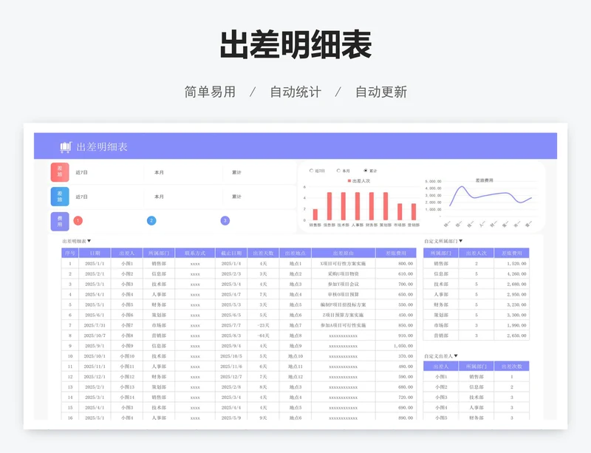Click the 营销部 bar in bar chart
591x453 pixels.
click(414, 212)
